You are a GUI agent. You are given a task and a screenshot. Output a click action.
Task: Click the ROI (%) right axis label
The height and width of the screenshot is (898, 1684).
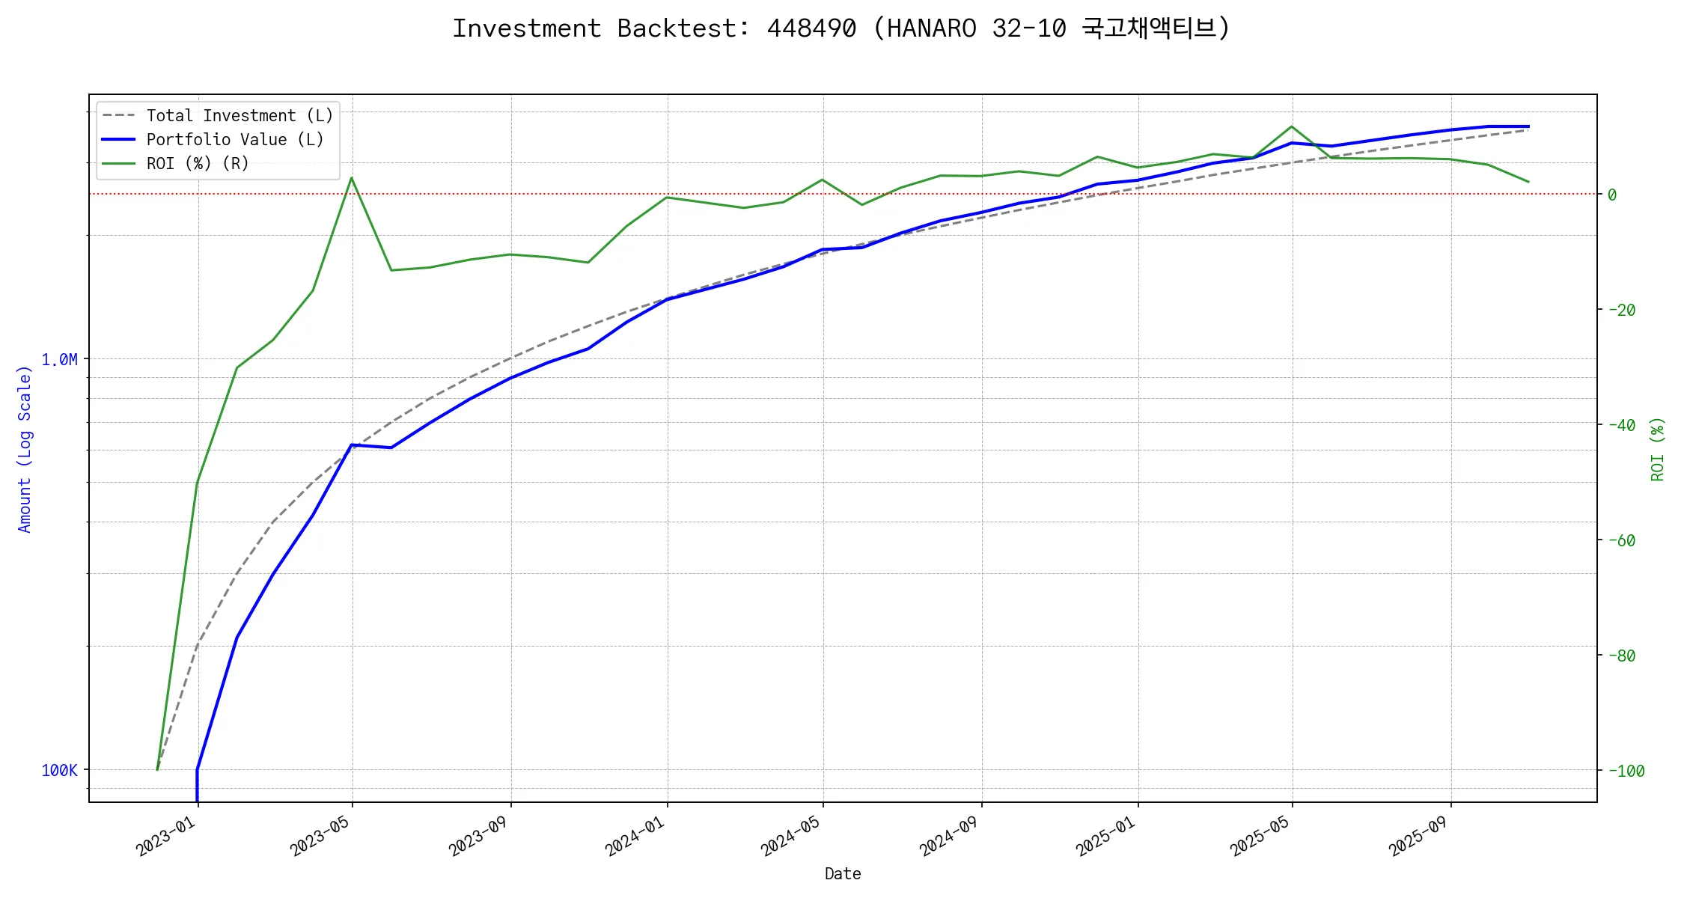1658,449
